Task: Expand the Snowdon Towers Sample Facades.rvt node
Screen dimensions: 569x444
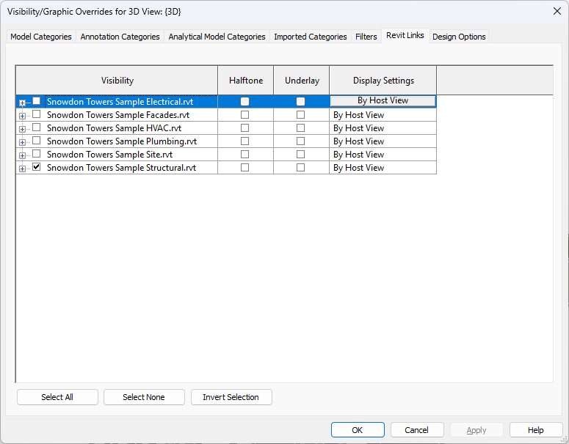Action: coord(22,116)
